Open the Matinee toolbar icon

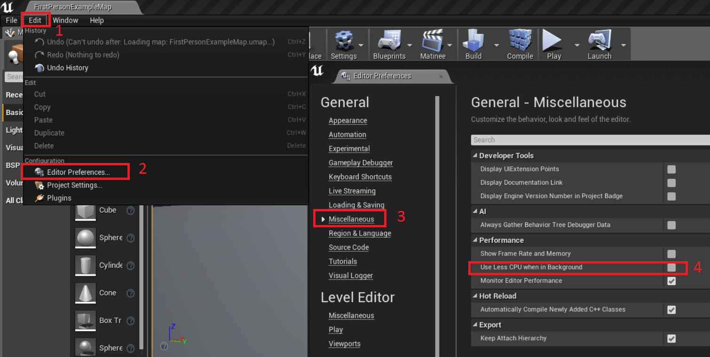click(433, 41)
